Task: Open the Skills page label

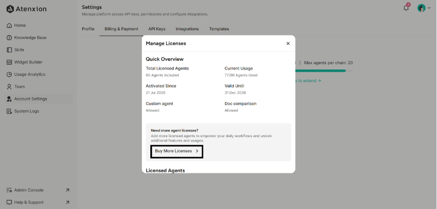Action: [x=19, y=50]
